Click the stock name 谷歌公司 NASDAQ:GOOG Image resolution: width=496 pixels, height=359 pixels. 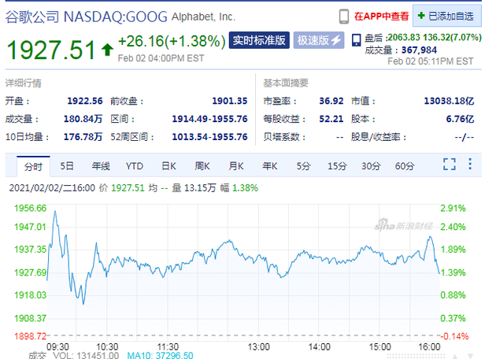point(87,17)
